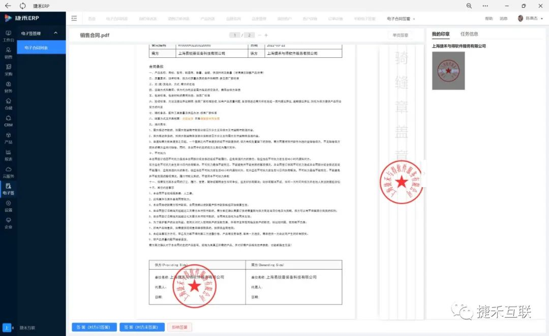Open the 销售 sales module
This screenshot has width=549, height=336.
(9, 53)
